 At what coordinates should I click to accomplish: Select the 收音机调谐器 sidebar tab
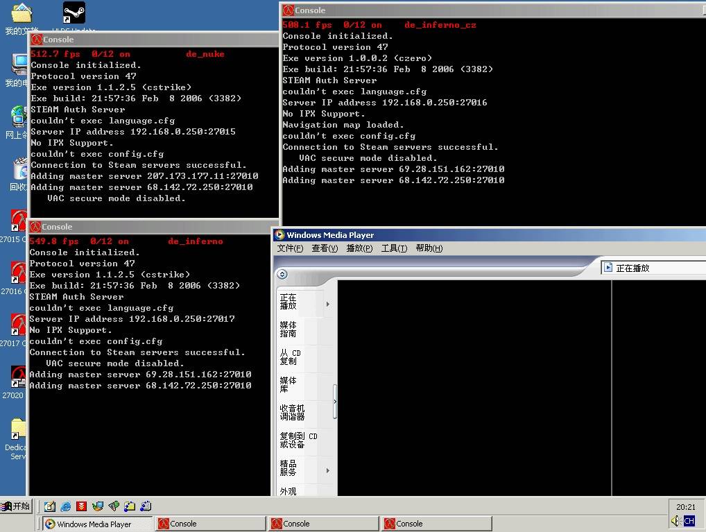[x=299, y=413]
